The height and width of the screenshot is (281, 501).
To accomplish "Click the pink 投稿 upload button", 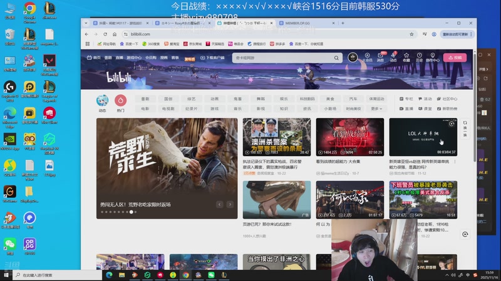I will [x=455, y=57].
